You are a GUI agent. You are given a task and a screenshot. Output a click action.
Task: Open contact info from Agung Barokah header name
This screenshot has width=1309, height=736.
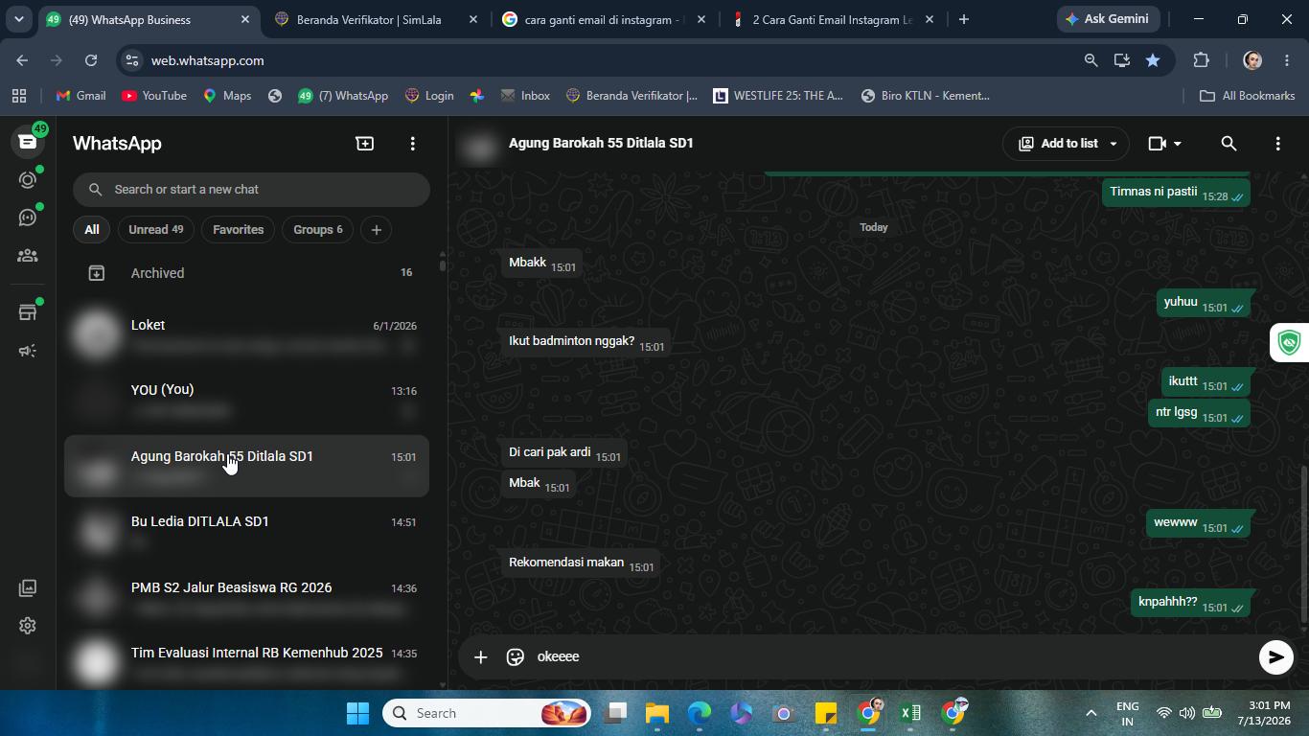point(601,143)
